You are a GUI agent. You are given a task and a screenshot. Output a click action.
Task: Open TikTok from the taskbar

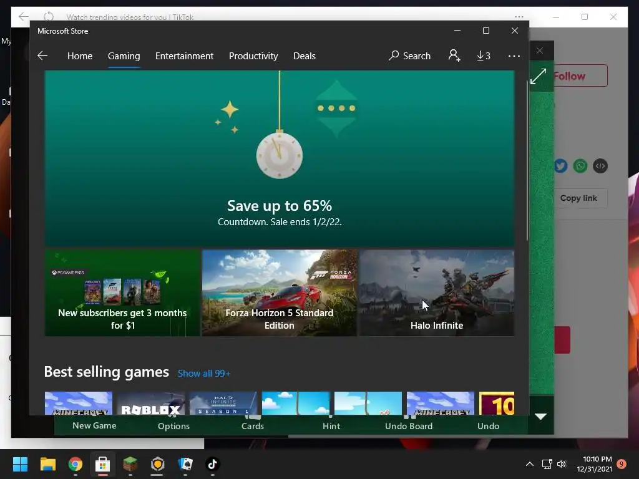(212, 464)
